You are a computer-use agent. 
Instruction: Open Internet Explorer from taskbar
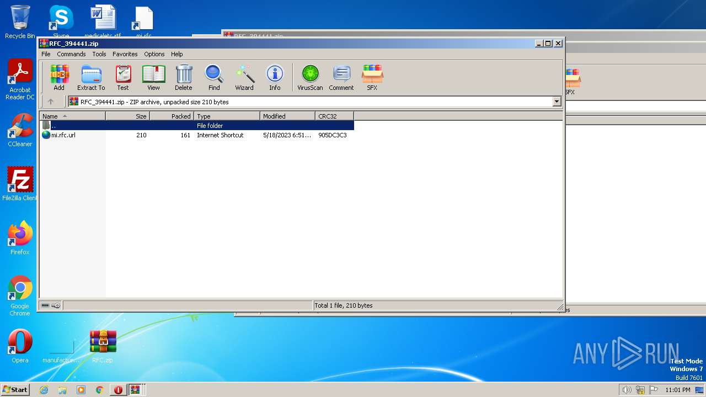(44, 390)
